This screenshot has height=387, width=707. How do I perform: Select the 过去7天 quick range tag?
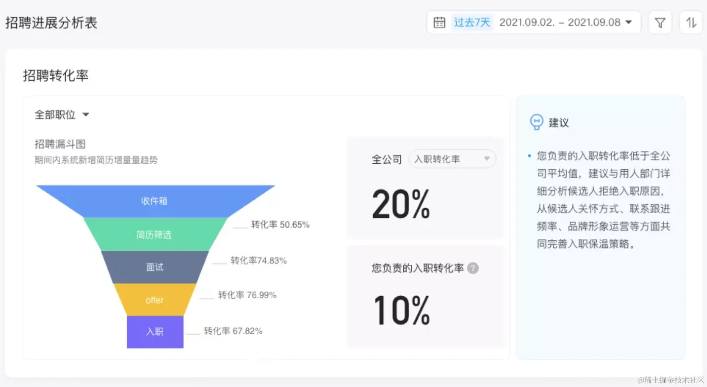[x=472, y=22]
